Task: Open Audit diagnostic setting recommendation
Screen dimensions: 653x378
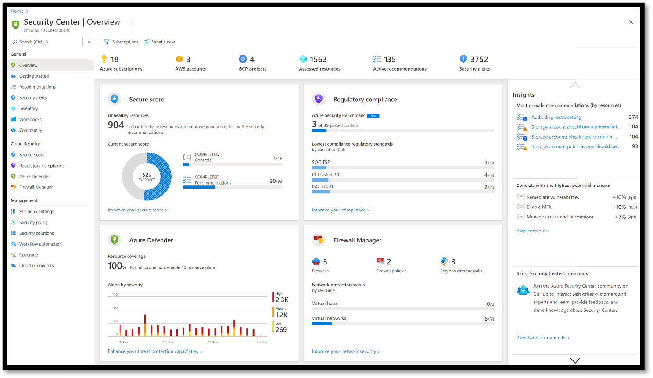Action: tap(556, 117)
